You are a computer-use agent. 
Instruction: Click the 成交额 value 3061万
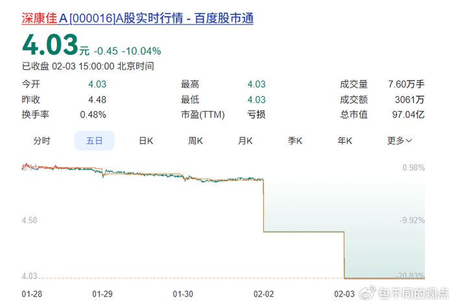click(410, 100)
